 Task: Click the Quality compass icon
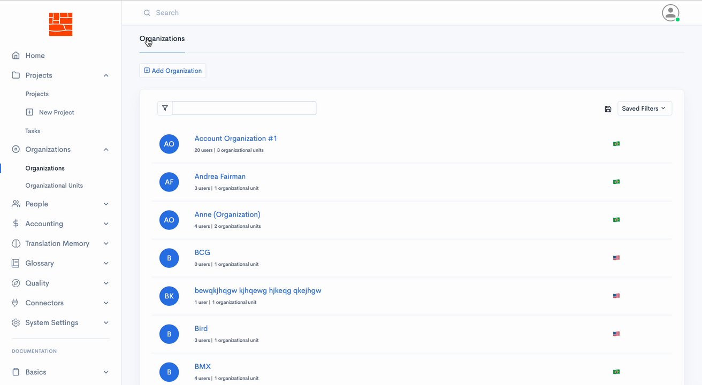[16, 283]
